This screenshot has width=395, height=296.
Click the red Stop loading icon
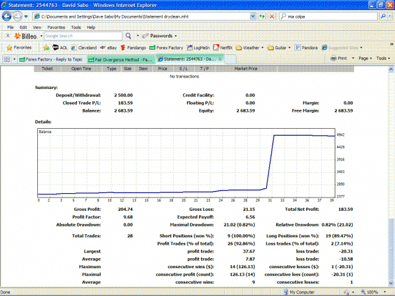click(x=272, y=16)
